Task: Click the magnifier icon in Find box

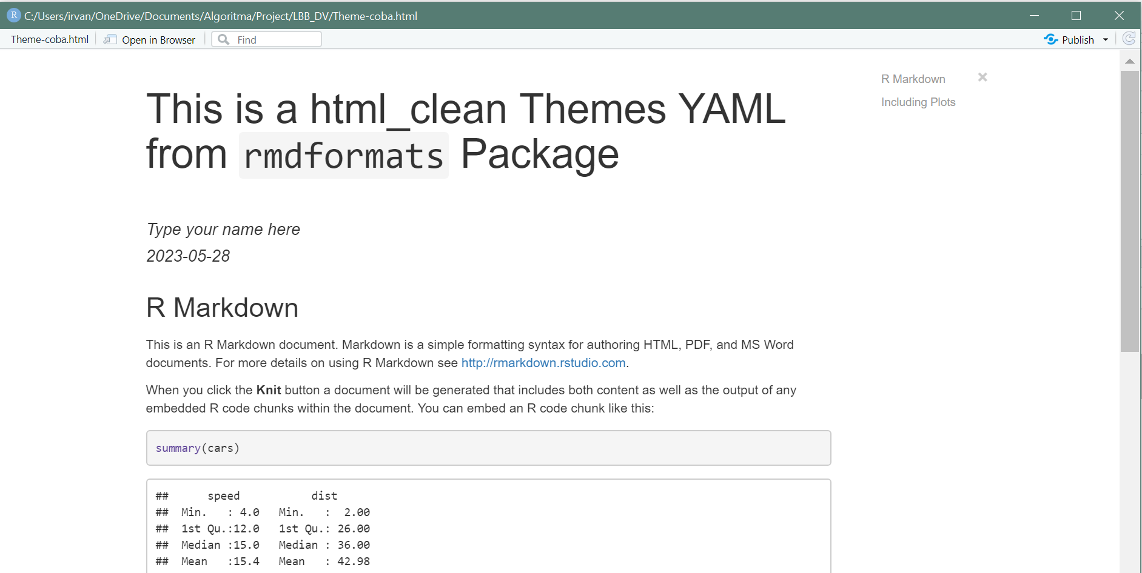Action: click(x=224, y=39)
